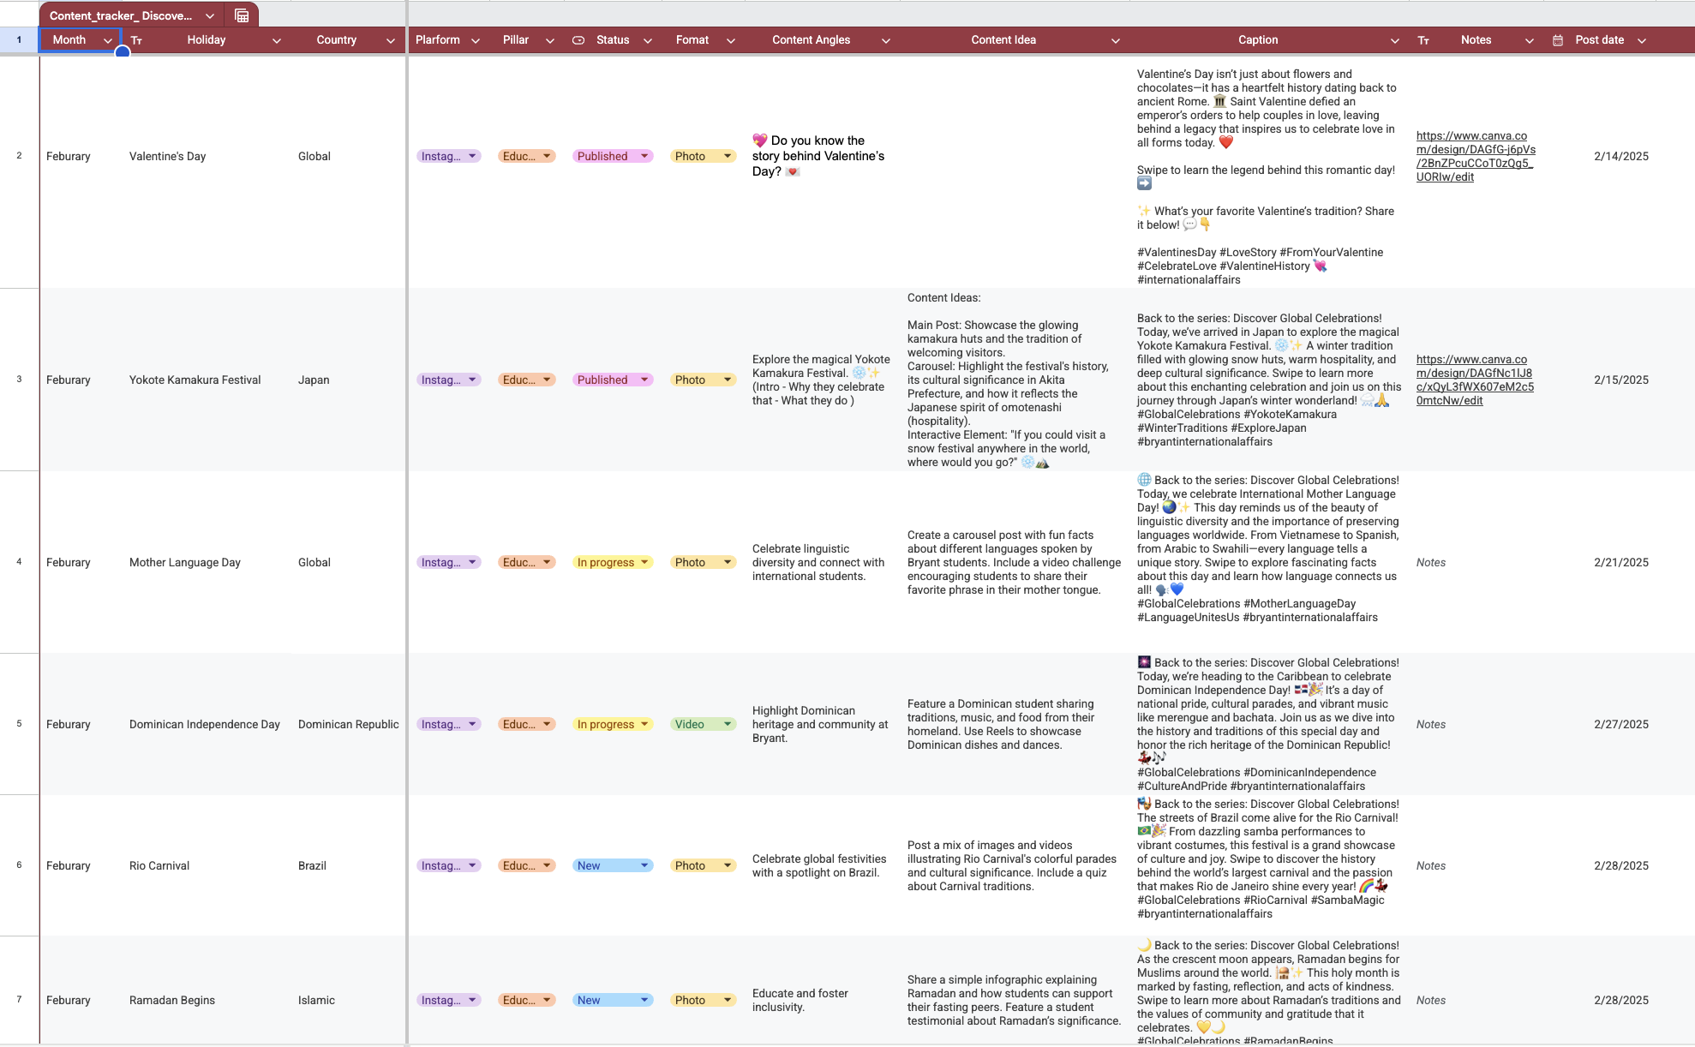
Task: Select row 4 header number
Action: click(19, 562)
